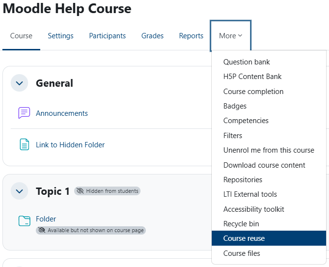The image size is (329, 267).
Task: Click the eye-slash icon in Available but not shown badge
Action: pos(42,230)
